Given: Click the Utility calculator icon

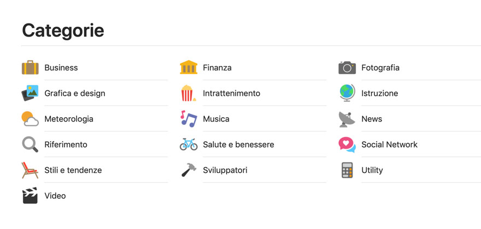Looking at the screenshot, I should click(347, 170).
